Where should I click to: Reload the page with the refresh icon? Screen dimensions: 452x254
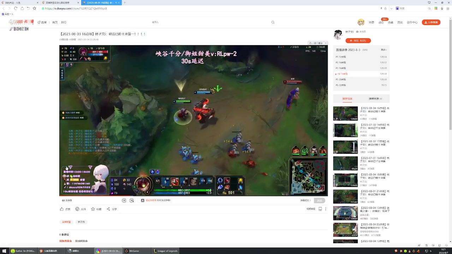tap(16, 8)
